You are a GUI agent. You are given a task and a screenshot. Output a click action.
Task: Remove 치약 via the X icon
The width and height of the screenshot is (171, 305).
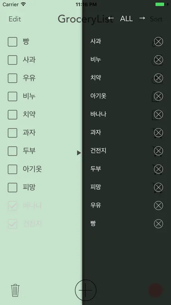158,78
